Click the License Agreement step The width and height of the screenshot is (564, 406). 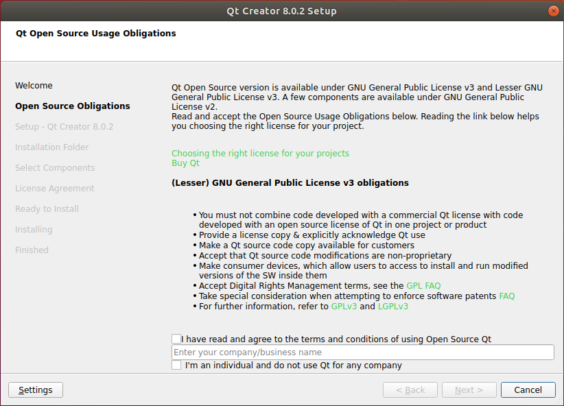[54, 189]
